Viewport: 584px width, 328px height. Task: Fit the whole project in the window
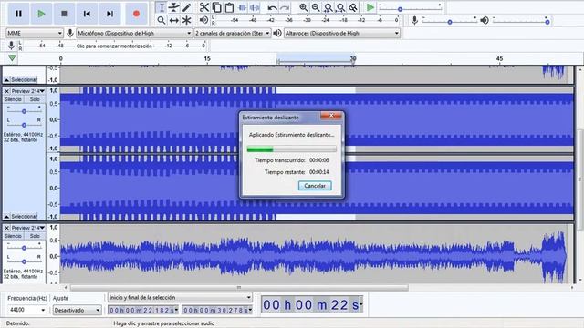pos(340,7)
